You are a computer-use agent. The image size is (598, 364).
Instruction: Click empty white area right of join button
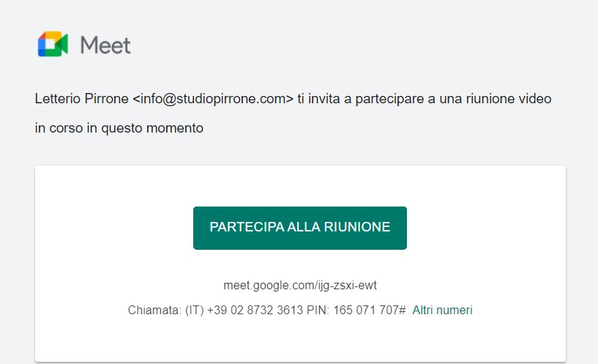tap(486, 228)
